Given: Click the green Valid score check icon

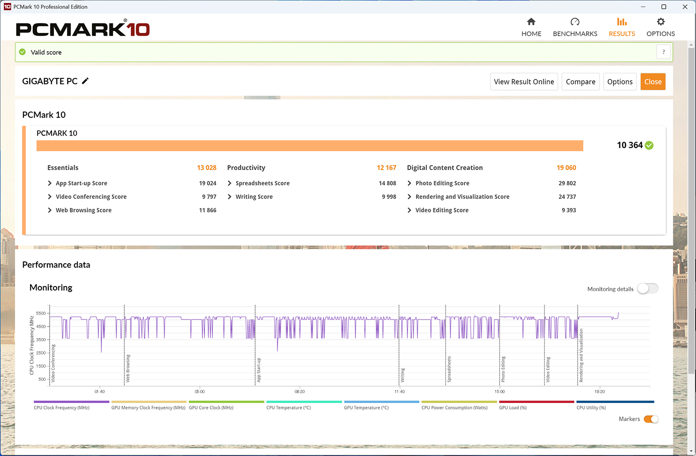Looking at the screenshot, I should 22,52.
